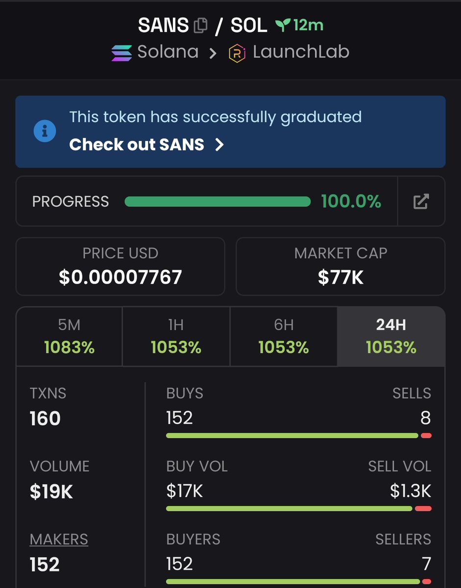Click the LaunchLab breadcrumb link
The width and height of the screenshot is (461, 588).
click(301, 52)
